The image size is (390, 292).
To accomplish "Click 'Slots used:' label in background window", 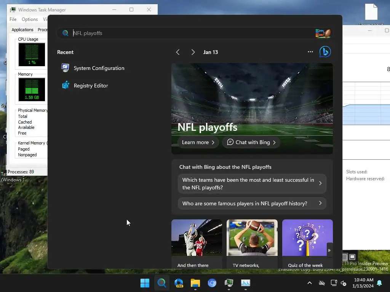I will [356, 171].
